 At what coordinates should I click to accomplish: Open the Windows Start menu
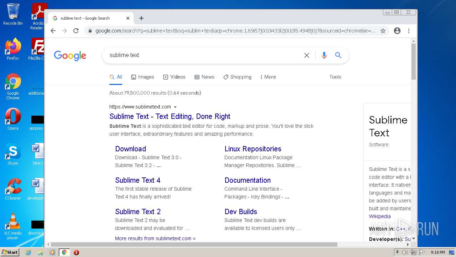pyautogui.click(x=10, y=252)
